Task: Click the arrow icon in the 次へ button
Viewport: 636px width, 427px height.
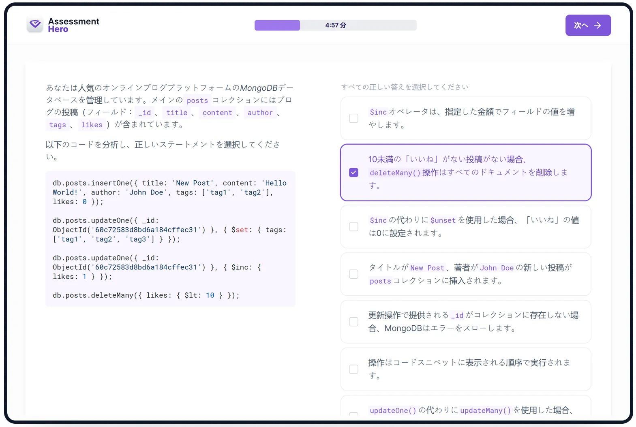Action: click(x=597, y=25)
